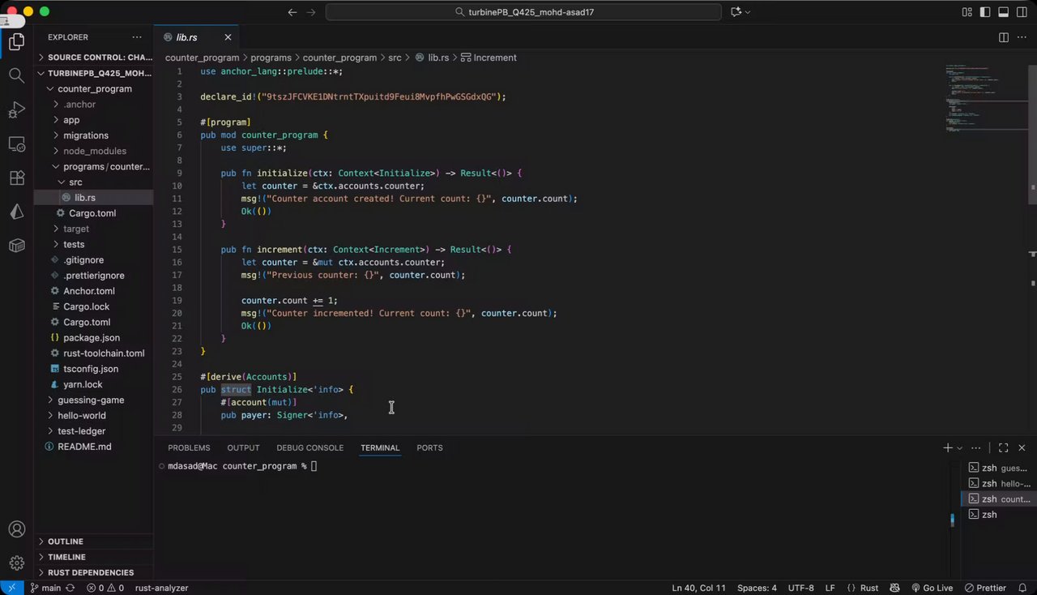This screenshot has height=595, width=1037.
Task: Open the Explorer views and more actions menu
Action: (x=137, y=37)
